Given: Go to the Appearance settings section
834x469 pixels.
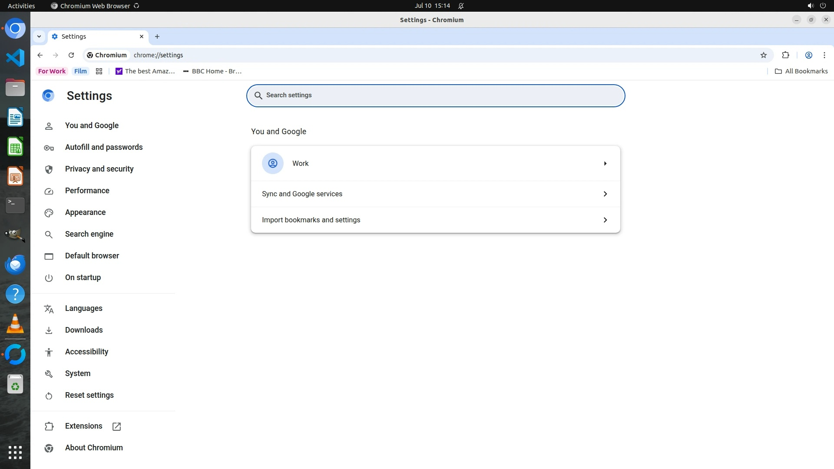Looking at the screenshot, I should [x=85, y=212].
